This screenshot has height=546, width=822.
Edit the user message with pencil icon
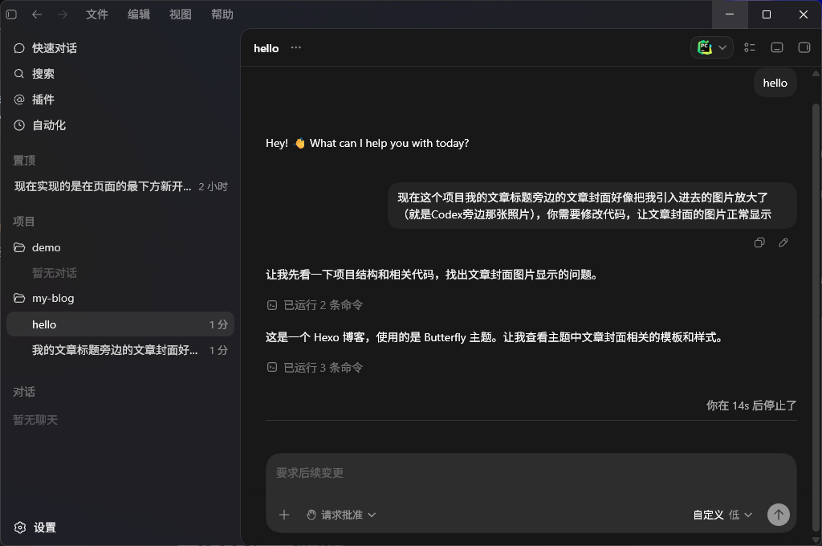pyautogui.click(x=783, y=242)
